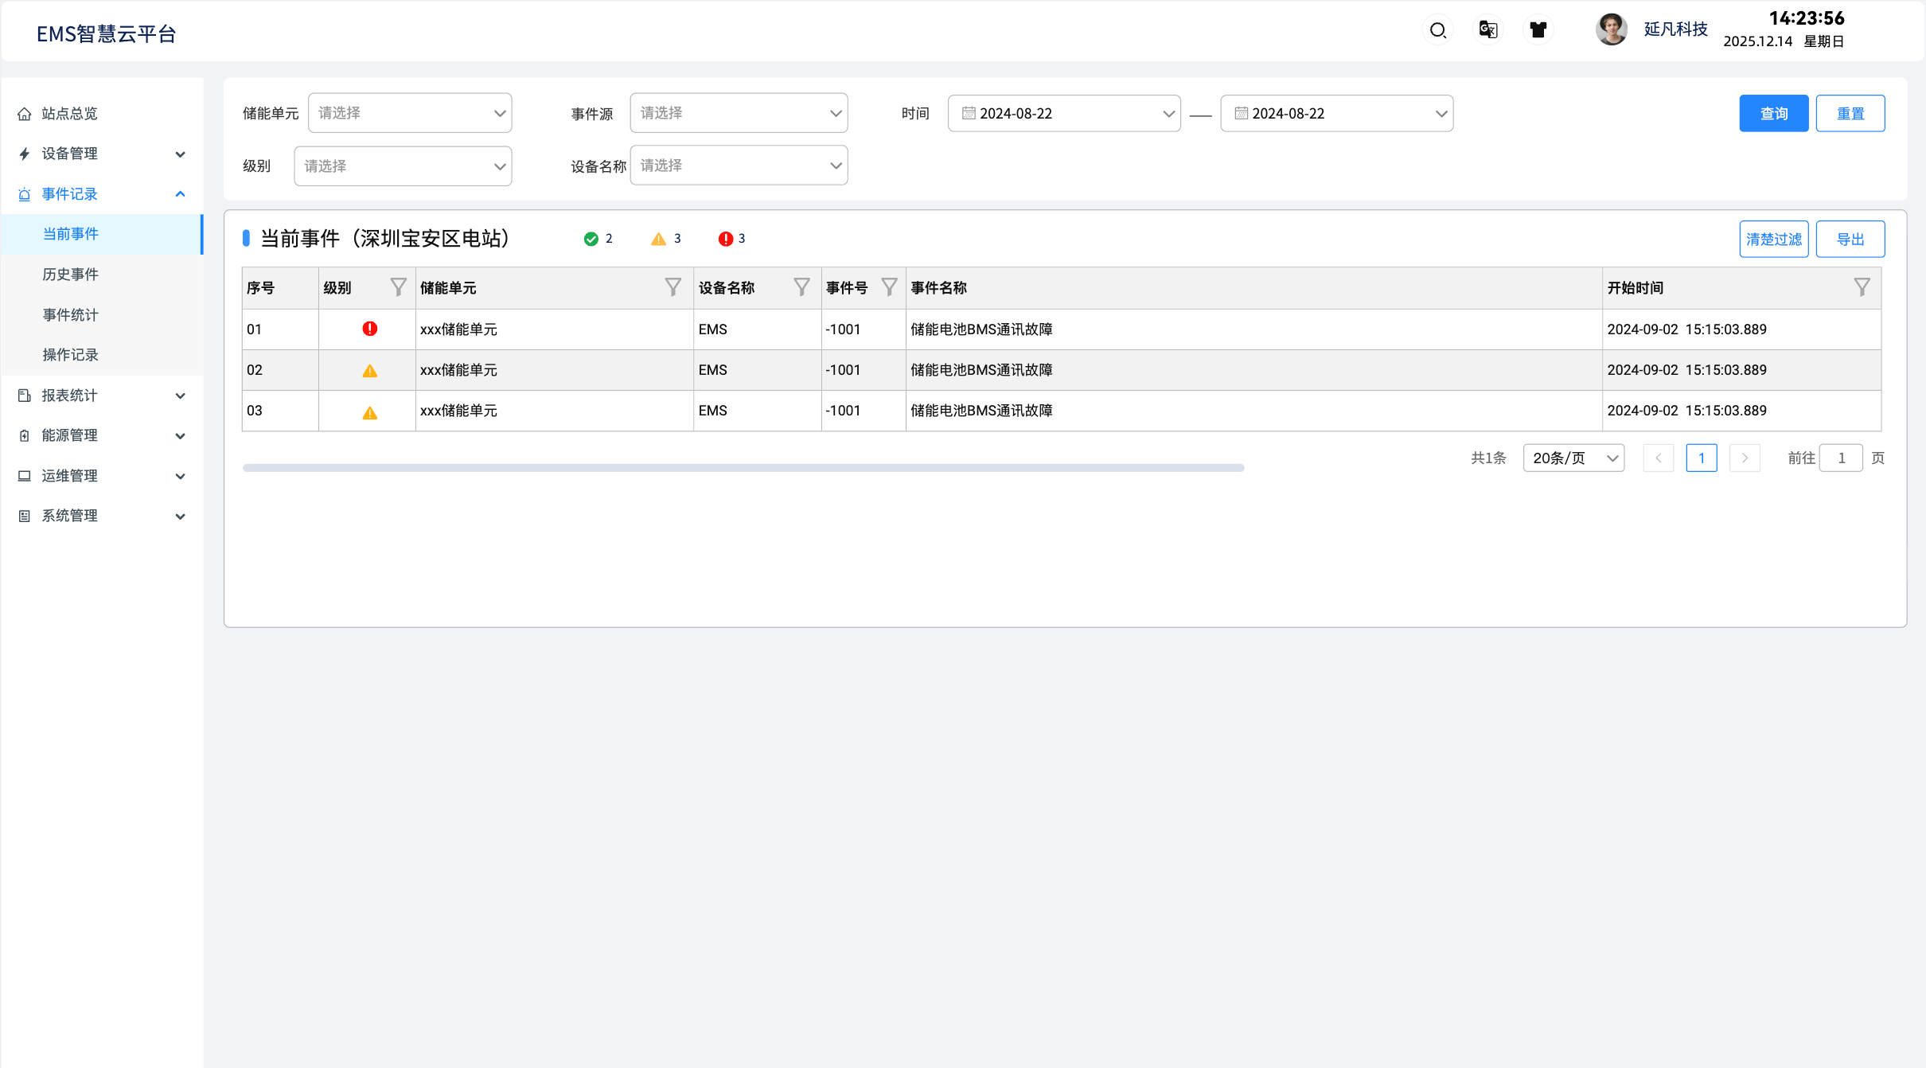Click the blue 查询 button
Screen dimensions: 1926x1068
click(x=1773, y=114)
